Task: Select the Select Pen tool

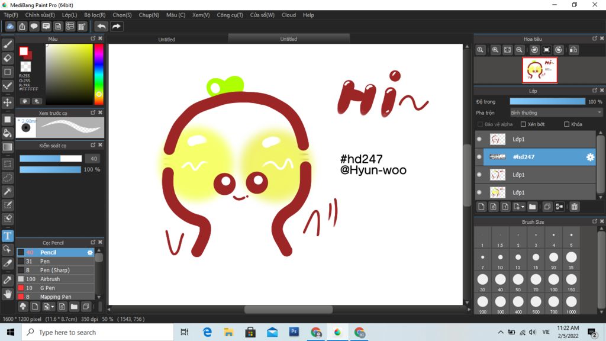Action: pyautogui.click(x=7, y=205)
